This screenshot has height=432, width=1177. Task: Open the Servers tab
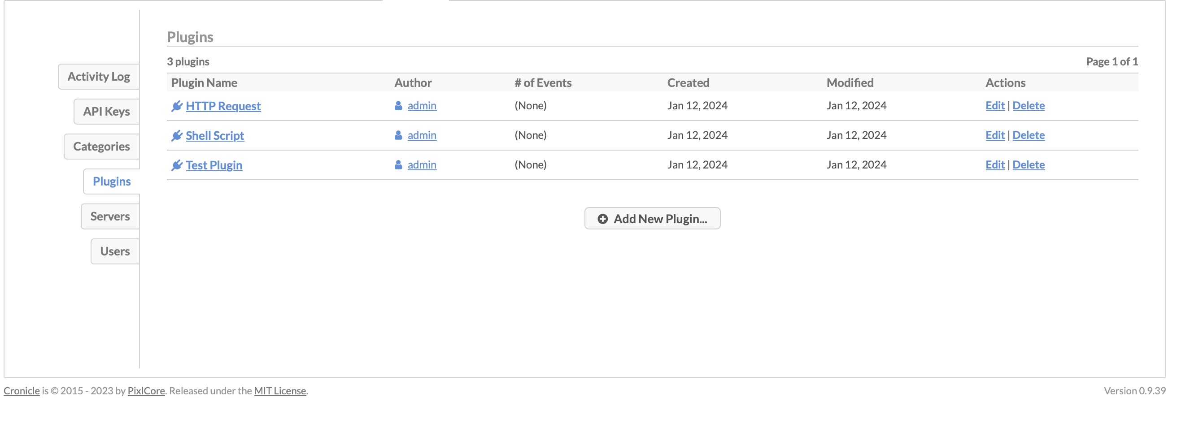(109, 216)
